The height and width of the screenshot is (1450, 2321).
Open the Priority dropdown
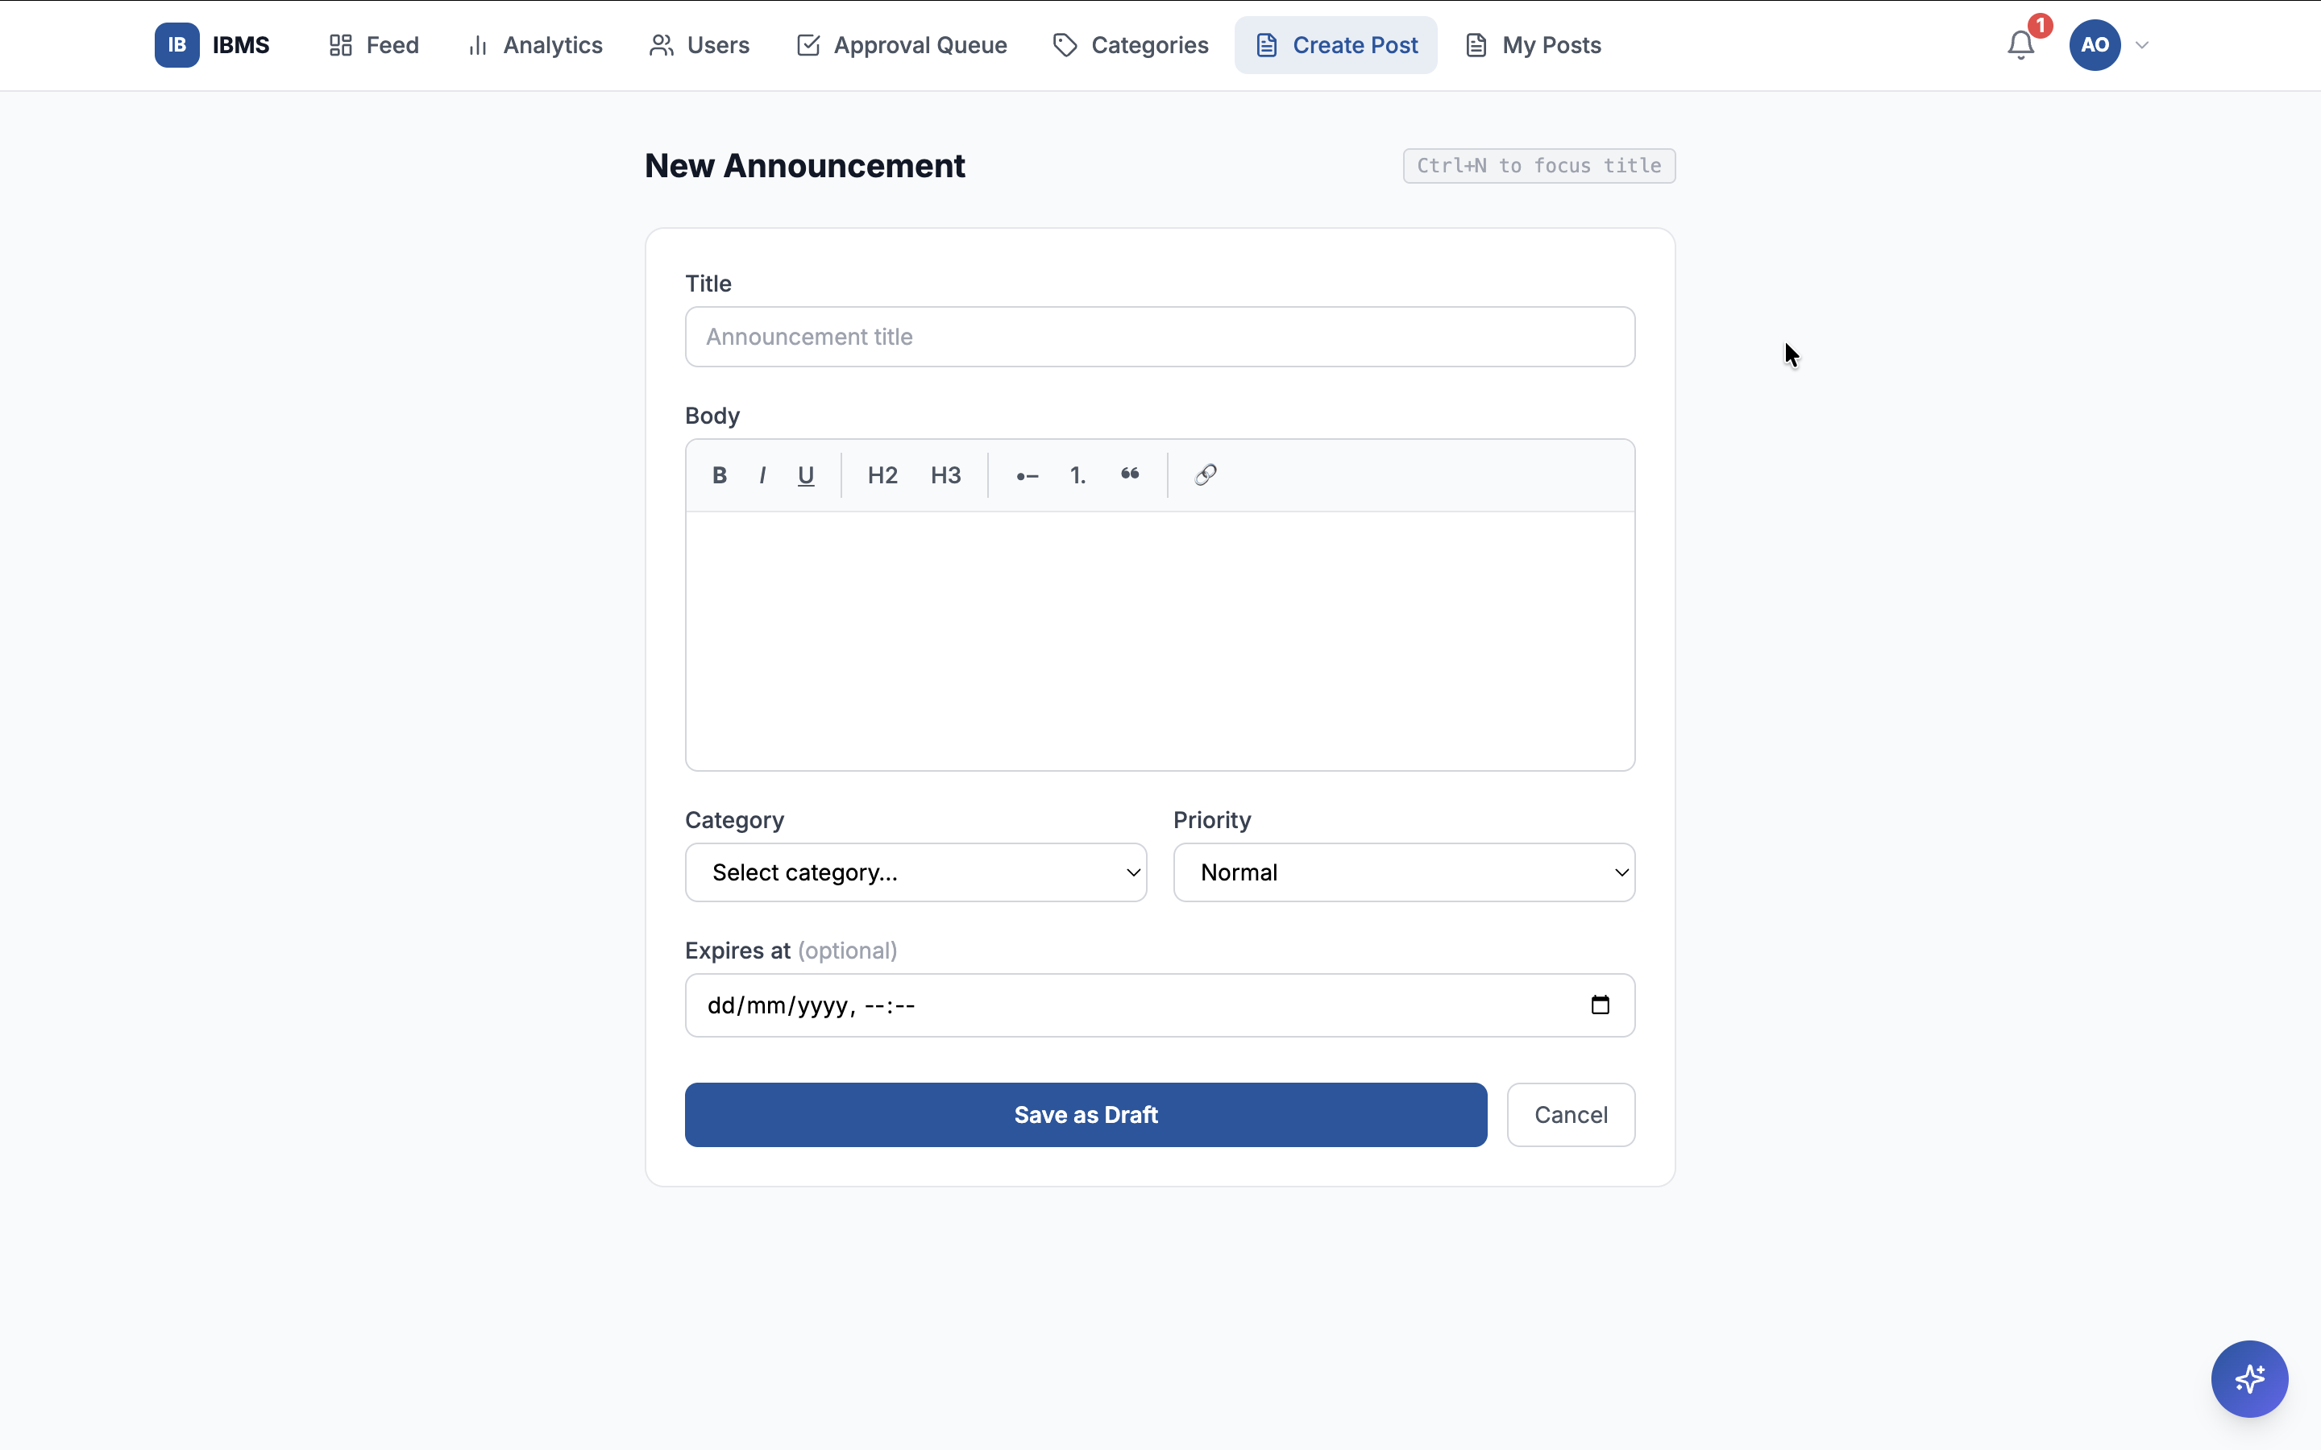(1404, 872)
